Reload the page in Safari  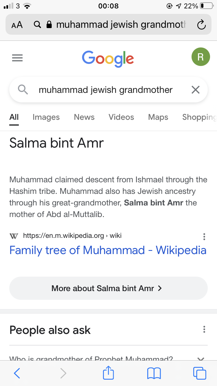[201, 25]
